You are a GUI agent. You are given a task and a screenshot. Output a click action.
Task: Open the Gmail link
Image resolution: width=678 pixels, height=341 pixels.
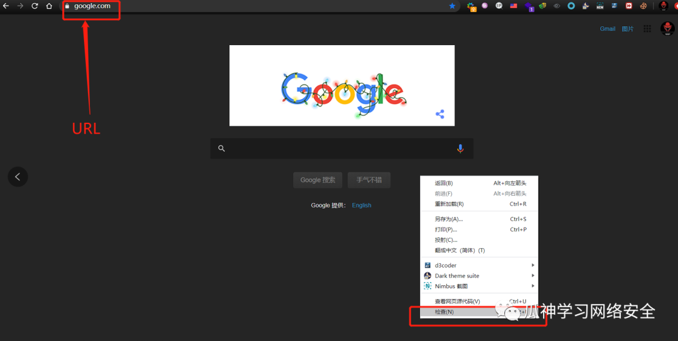click(607, 28)
